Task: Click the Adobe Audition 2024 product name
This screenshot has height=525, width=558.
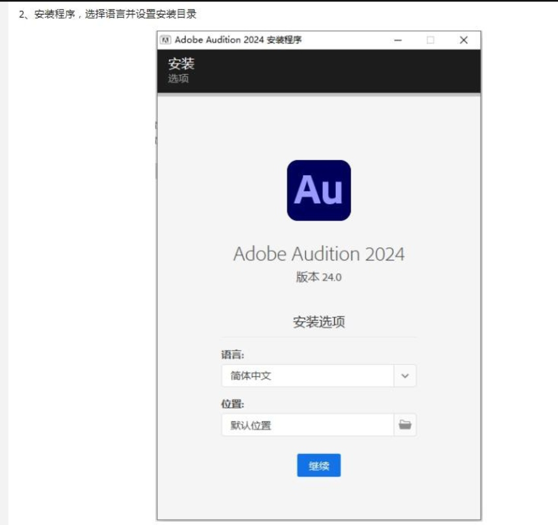Action: click(x=319, y=254)
